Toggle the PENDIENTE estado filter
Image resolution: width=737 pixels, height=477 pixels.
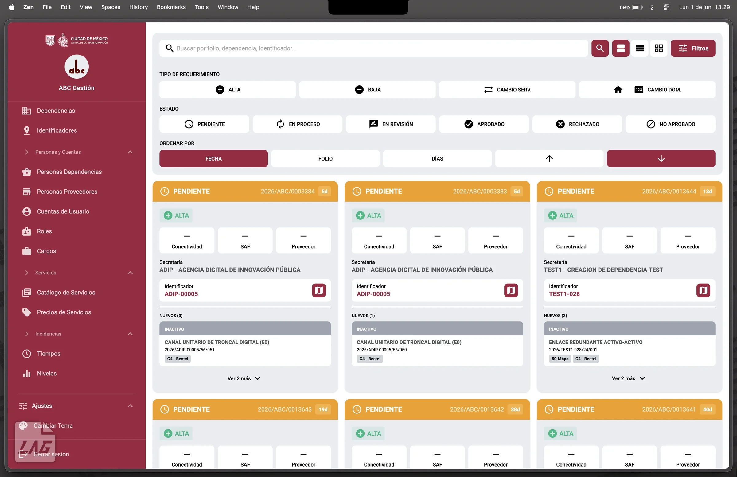click(204, 124)
